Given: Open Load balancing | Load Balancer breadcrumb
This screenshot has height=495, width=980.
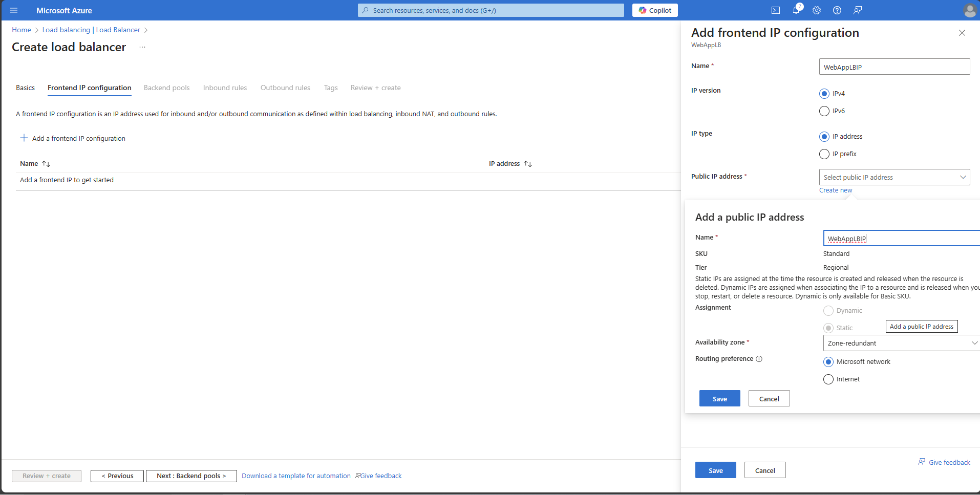Looking at the screenshot, I should click(x=91, y=30).
